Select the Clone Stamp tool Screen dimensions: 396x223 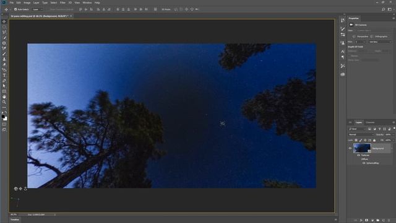tap(4, 59)
